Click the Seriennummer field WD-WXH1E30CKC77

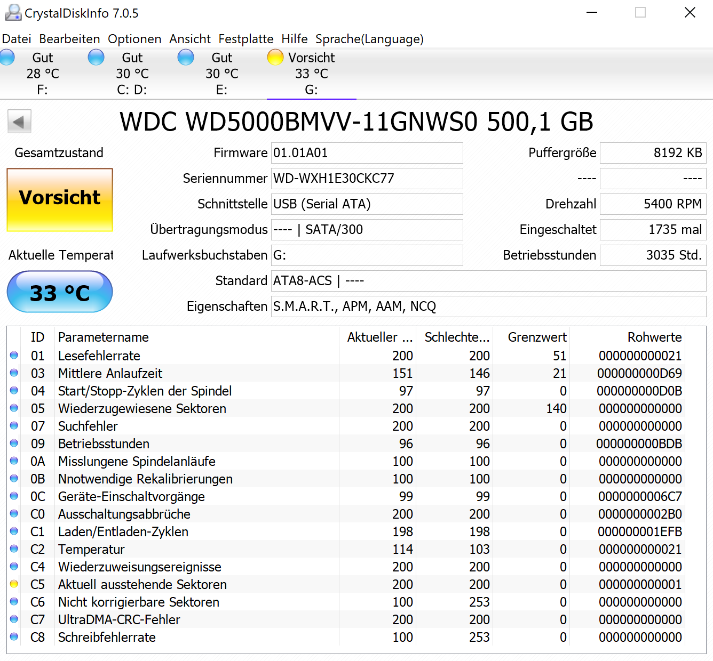[367, 179]
